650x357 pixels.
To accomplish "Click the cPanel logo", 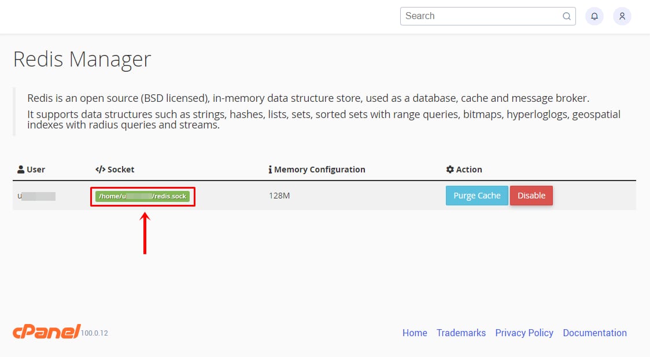I will pos(46,332).
